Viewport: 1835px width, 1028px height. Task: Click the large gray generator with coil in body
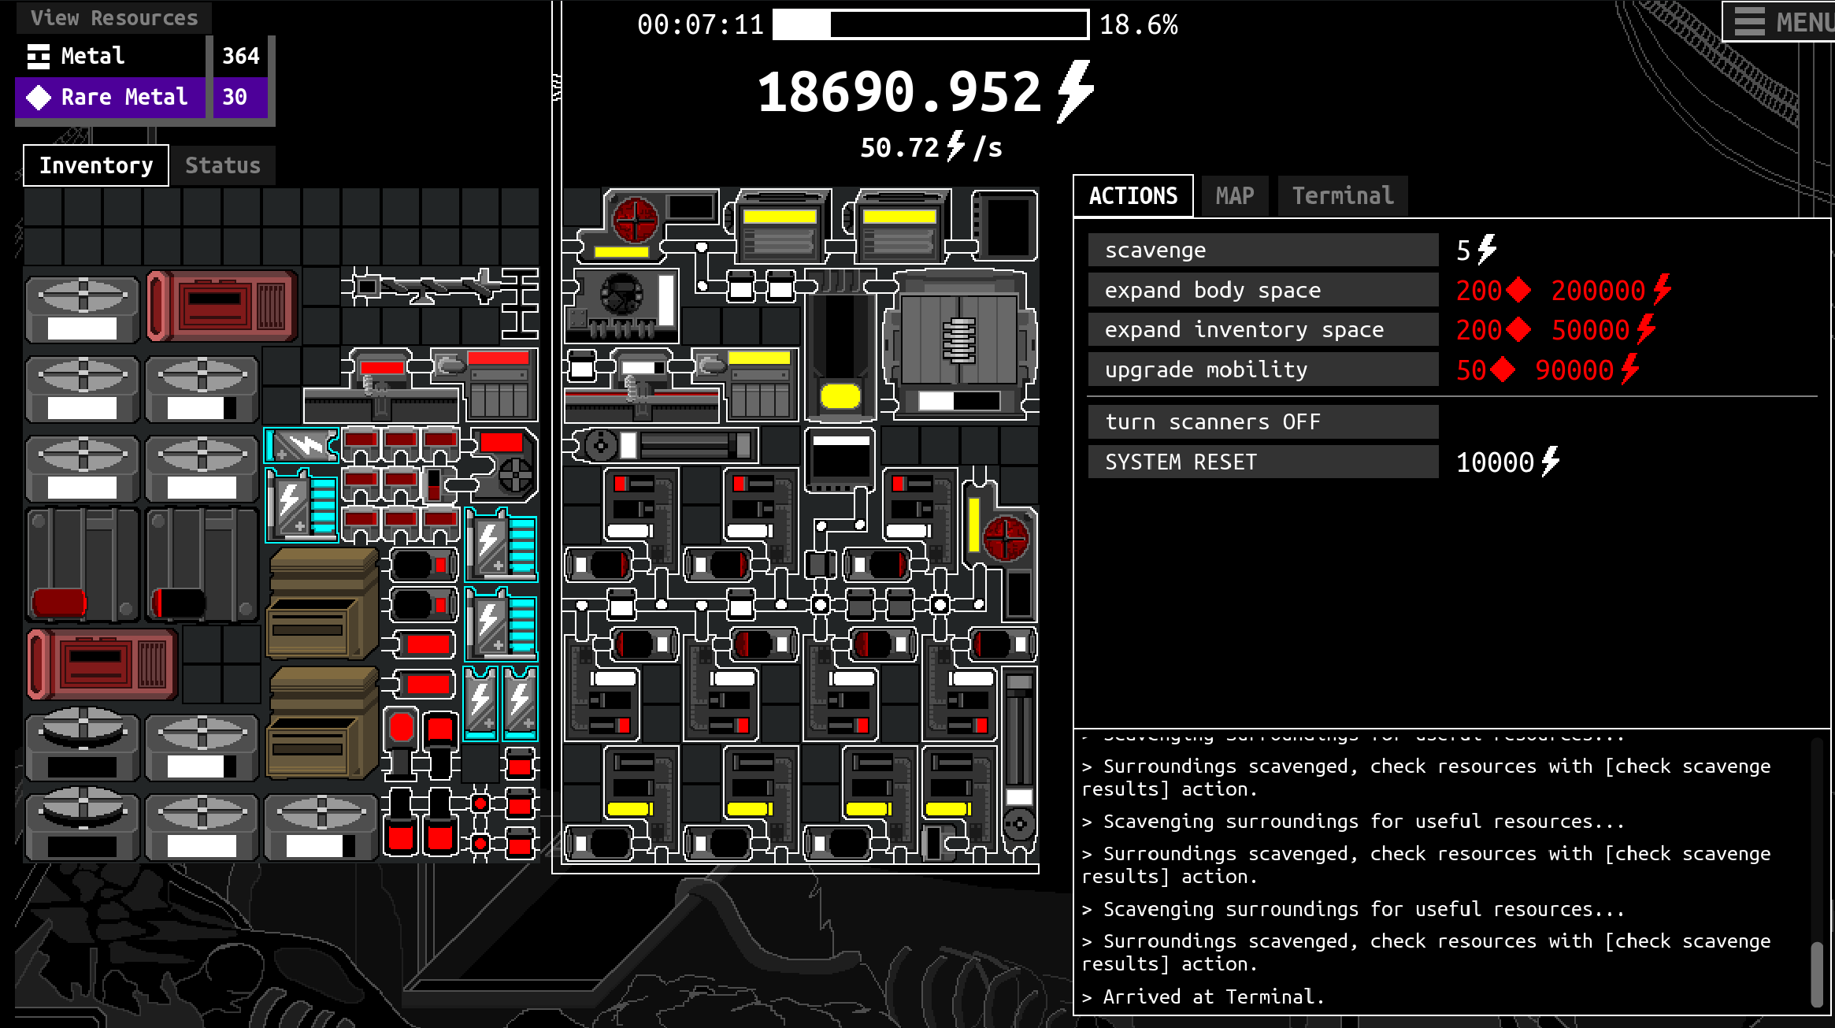tap(958, 343)
